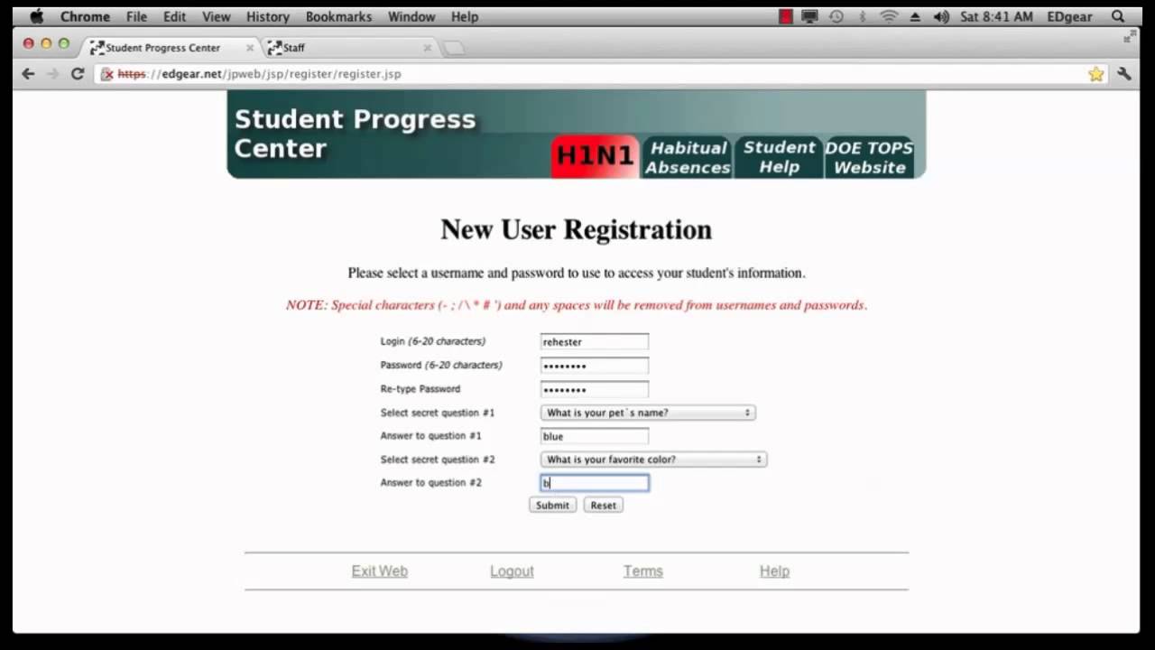Viewport: 1155px width, 650px height.
Task: Click the red recording icon in menu bar
Action: [x=786, y=16]
